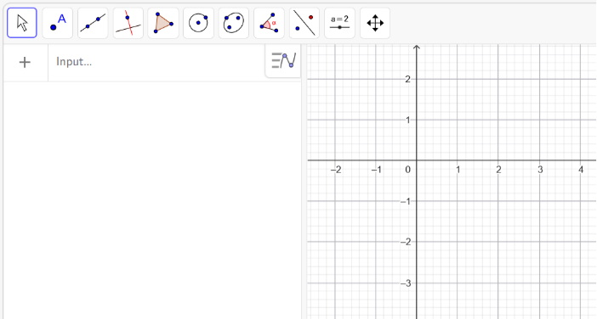
Task: Pick the Line through two points tool
Action: tap(93, 23)
